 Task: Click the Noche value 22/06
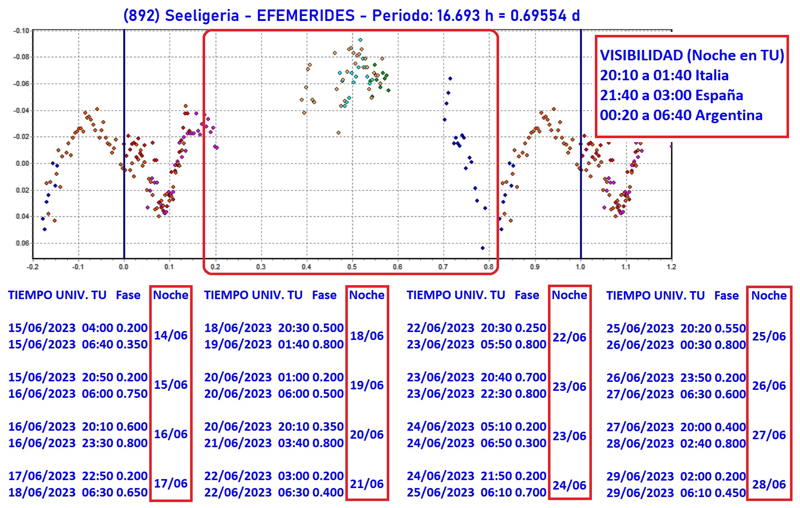click(569, 338)
